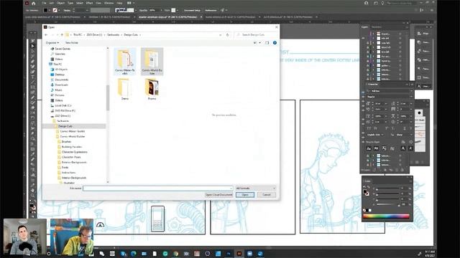
Task: Click the up-one-level arrow in the Open dialog
Action: pyautogui.click(x=62, y=35)
